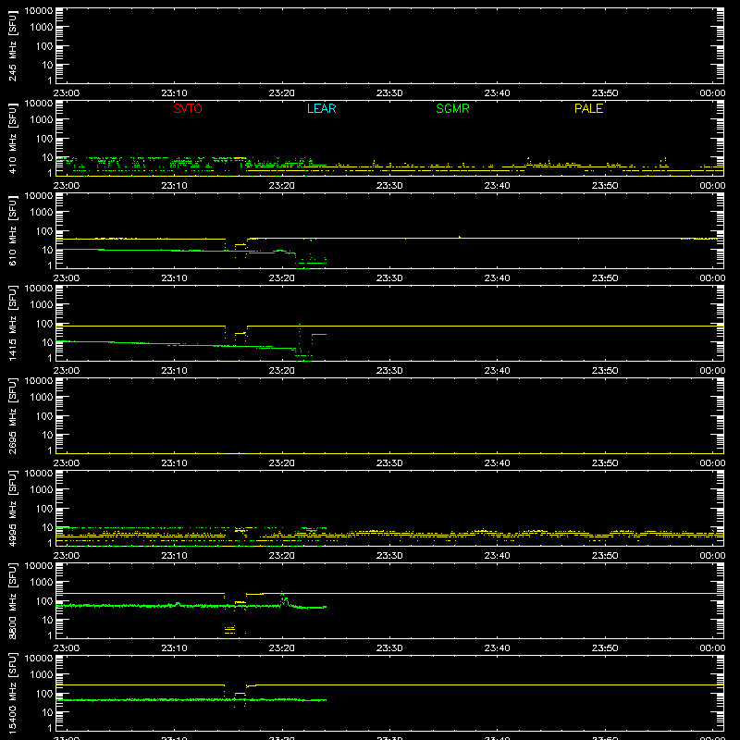Click the 10 tick of the 1415 MHz panel
Viewport: 740px width, 740px height.
pyautogui.click(x=47, y=342)
